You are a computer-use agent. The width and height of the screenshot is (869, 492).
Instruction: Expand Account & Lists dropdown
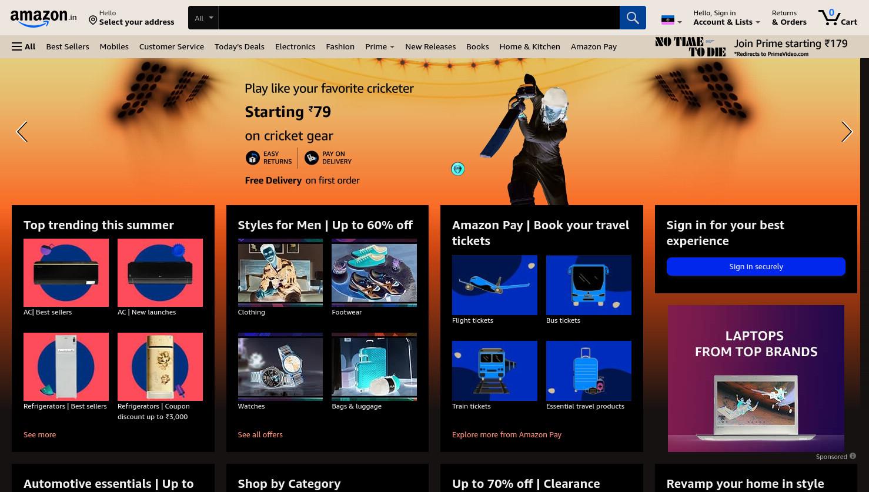tap(727, 18)
